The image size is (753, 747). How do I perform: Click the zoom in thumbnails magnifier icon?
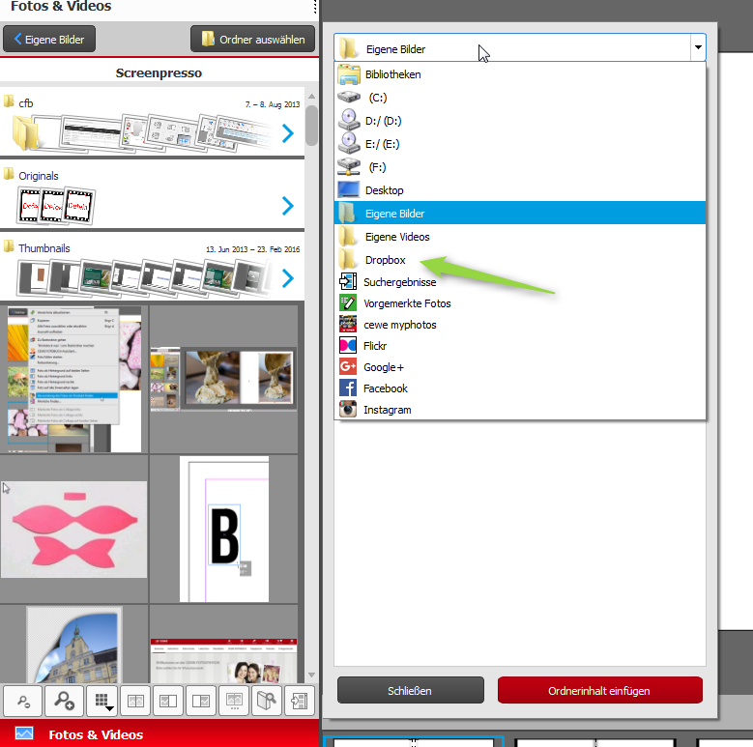click(x=64, y=702)
